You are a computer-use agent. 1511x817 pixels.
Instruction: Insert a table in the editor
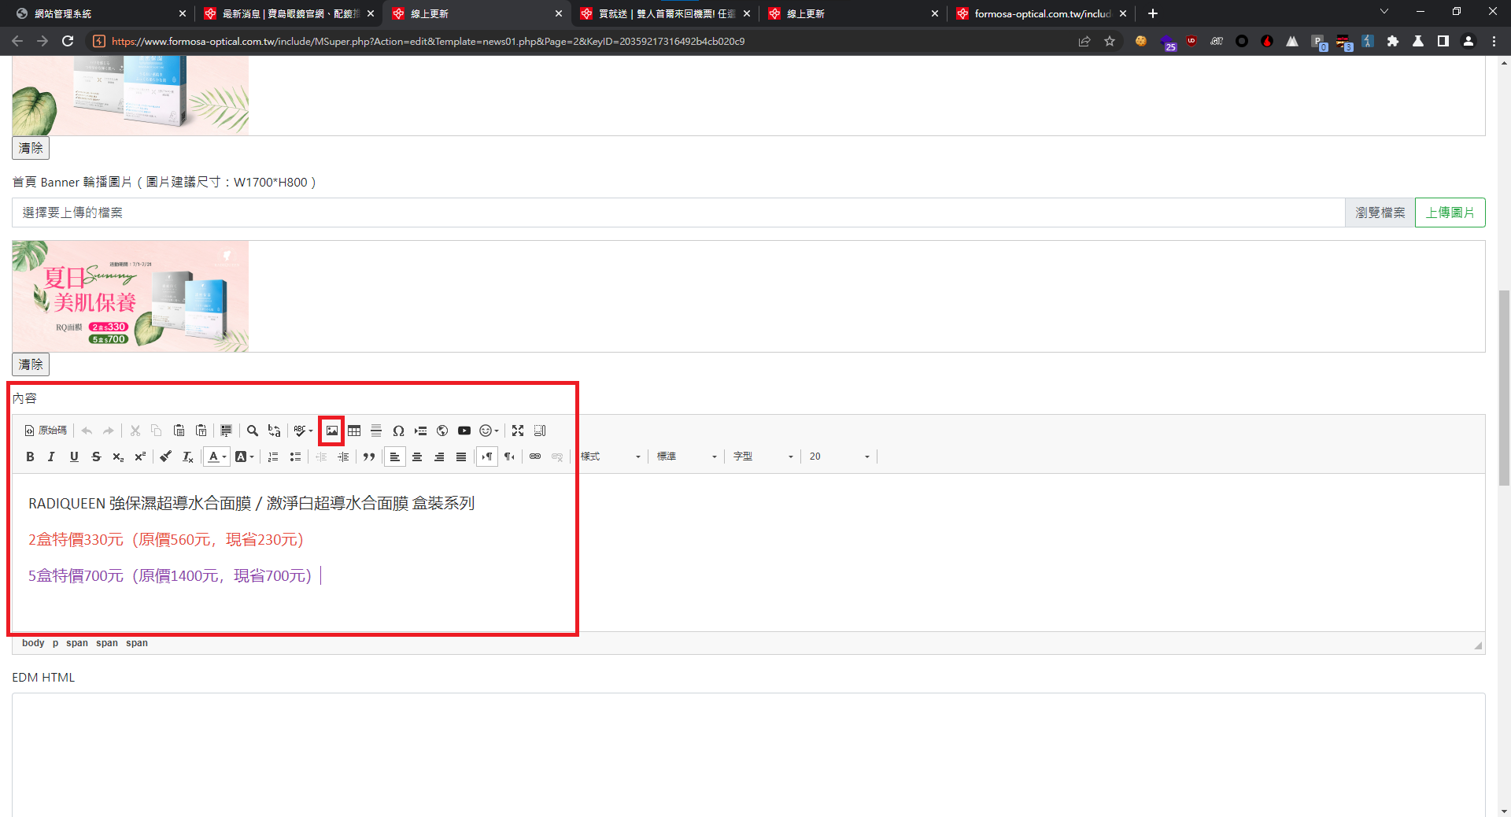point(354,431)
